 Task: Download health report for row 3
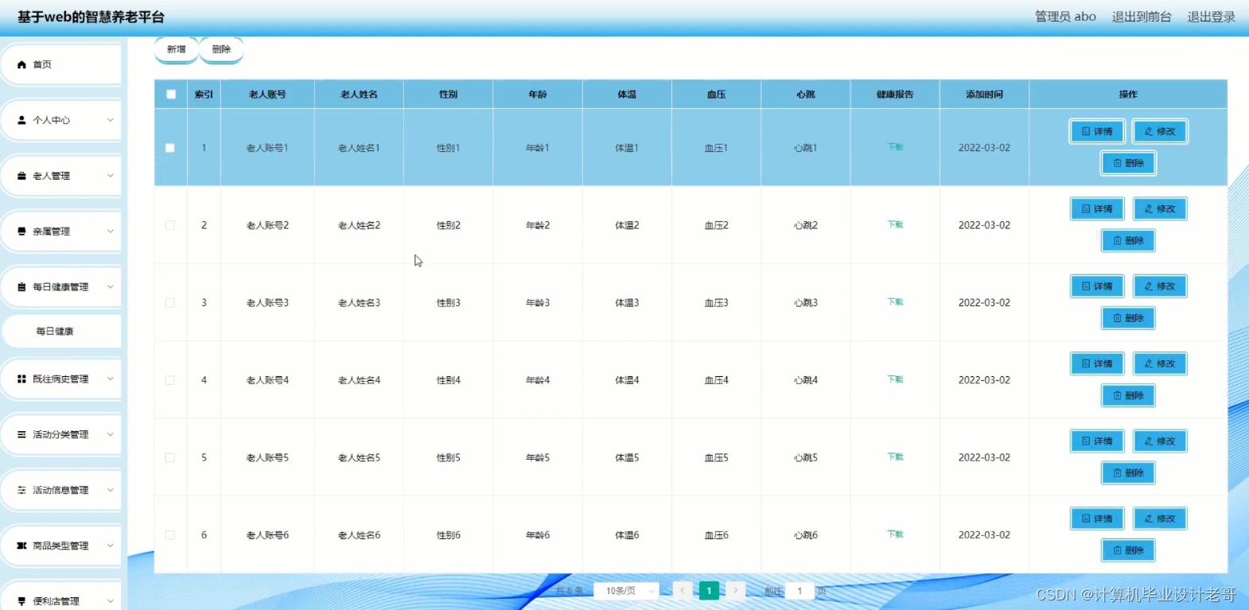(895, 302)
